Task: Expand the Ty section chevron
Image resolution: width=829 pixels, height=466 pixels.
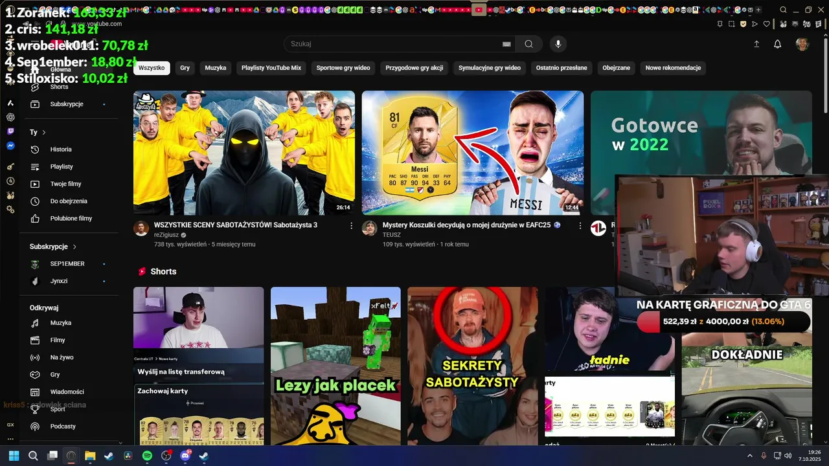Action: tap(44, 133)
